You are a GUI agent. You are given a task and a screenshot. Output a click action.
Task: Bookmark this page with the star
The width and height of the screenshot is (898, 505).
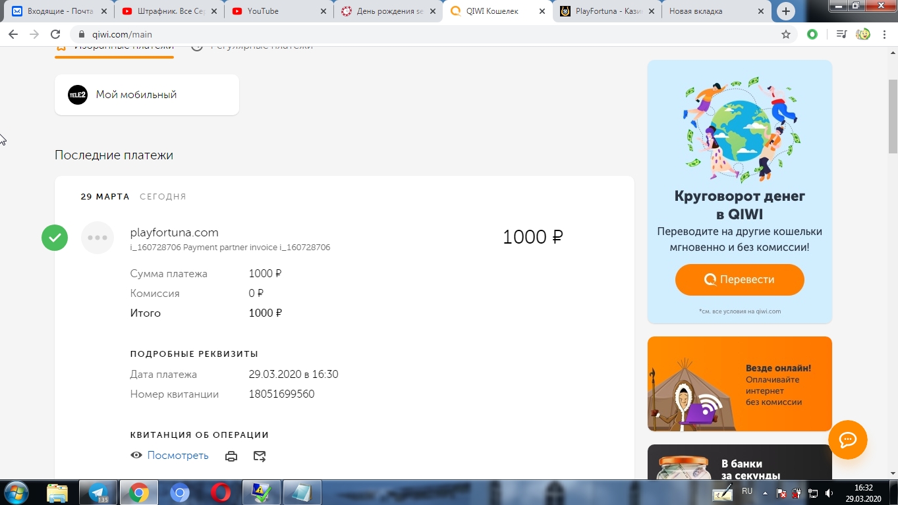(x=786, y=34)
